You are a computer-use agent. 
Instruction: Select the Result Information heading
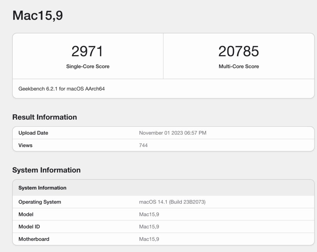pos(44,117)
